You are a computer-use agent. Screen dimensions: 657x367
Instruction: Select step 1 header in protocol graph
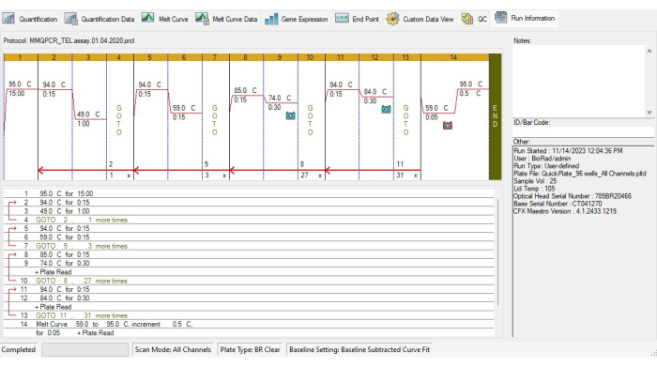21,57
